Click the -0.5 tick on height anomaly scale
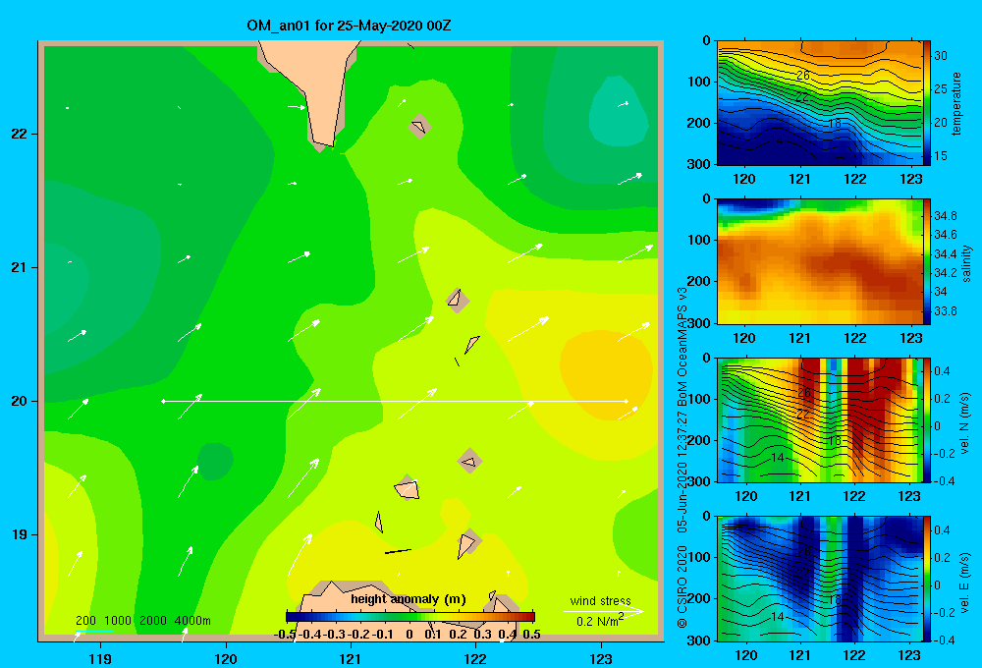 pos(285,635)
